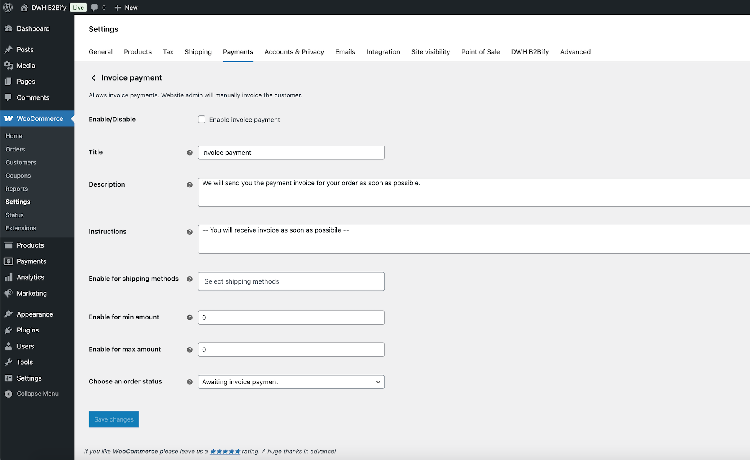750x460 pixels.
Task: Click the WooCommerce logo icon
Action: [x=8, y=119]
